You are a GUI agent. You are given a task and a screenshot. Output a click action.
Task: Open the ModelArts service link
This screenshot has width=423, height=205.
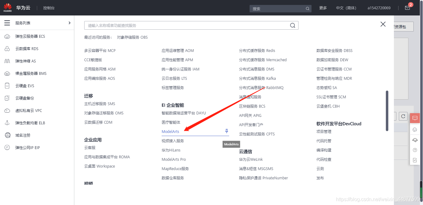pyautogui.click(x=170, y=132)
